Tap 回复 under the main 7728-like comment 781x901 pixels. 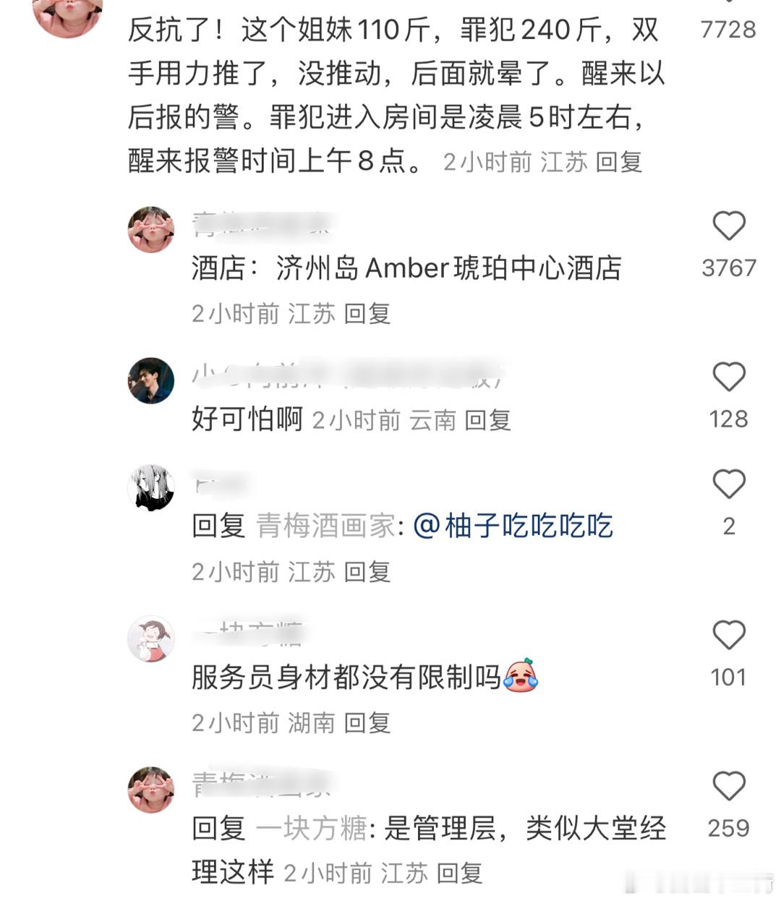click(619, 161)
